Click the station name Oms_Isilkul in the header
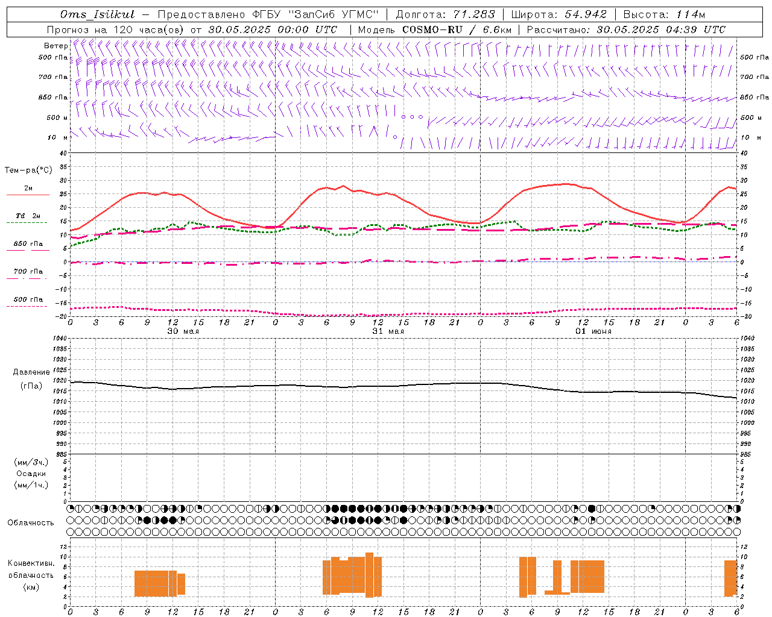The height and width of the screenshot is (617, 772). pyautogui.click(x=97, y=14)
